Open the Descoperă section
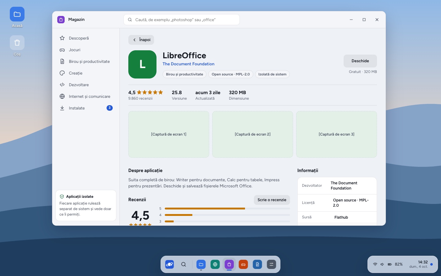 (x=86, y=38)
